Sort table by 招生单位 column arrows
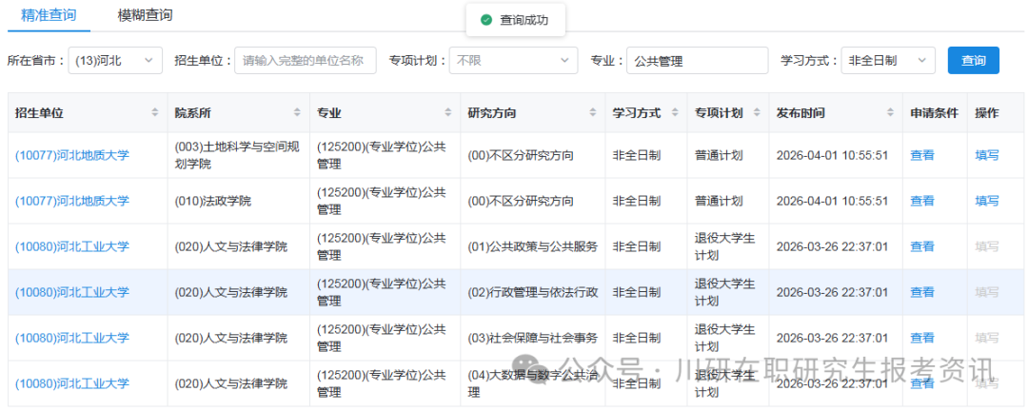Screen dimensions: 1028x411 tap(155, 113)
